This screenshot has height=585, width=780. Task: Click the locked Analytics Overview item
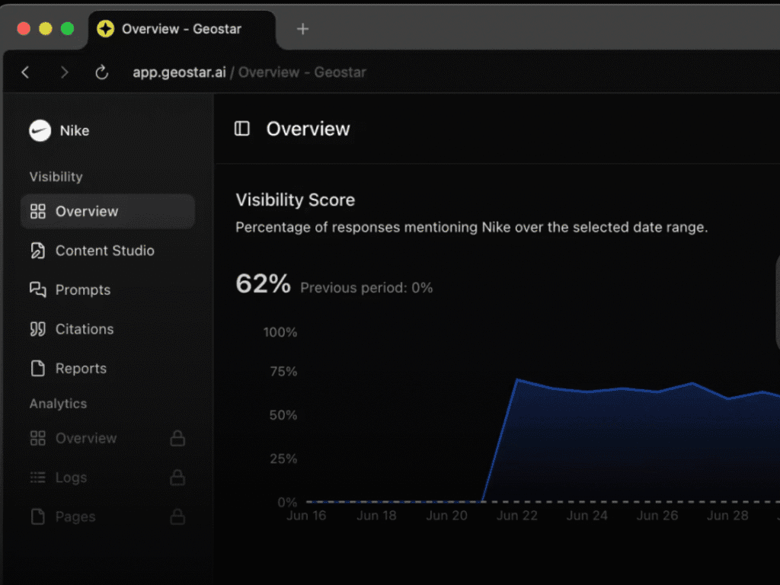pyautogui.click(x=85, y=439)
